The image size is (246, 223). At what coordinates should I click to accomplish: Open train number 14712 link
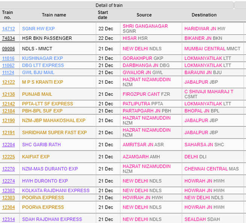[x=8, y=29]
